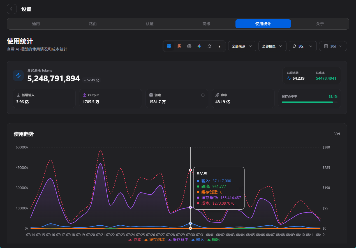Open the 30d date range selector
Screen dimensions: 356x248
pos(333,46)
